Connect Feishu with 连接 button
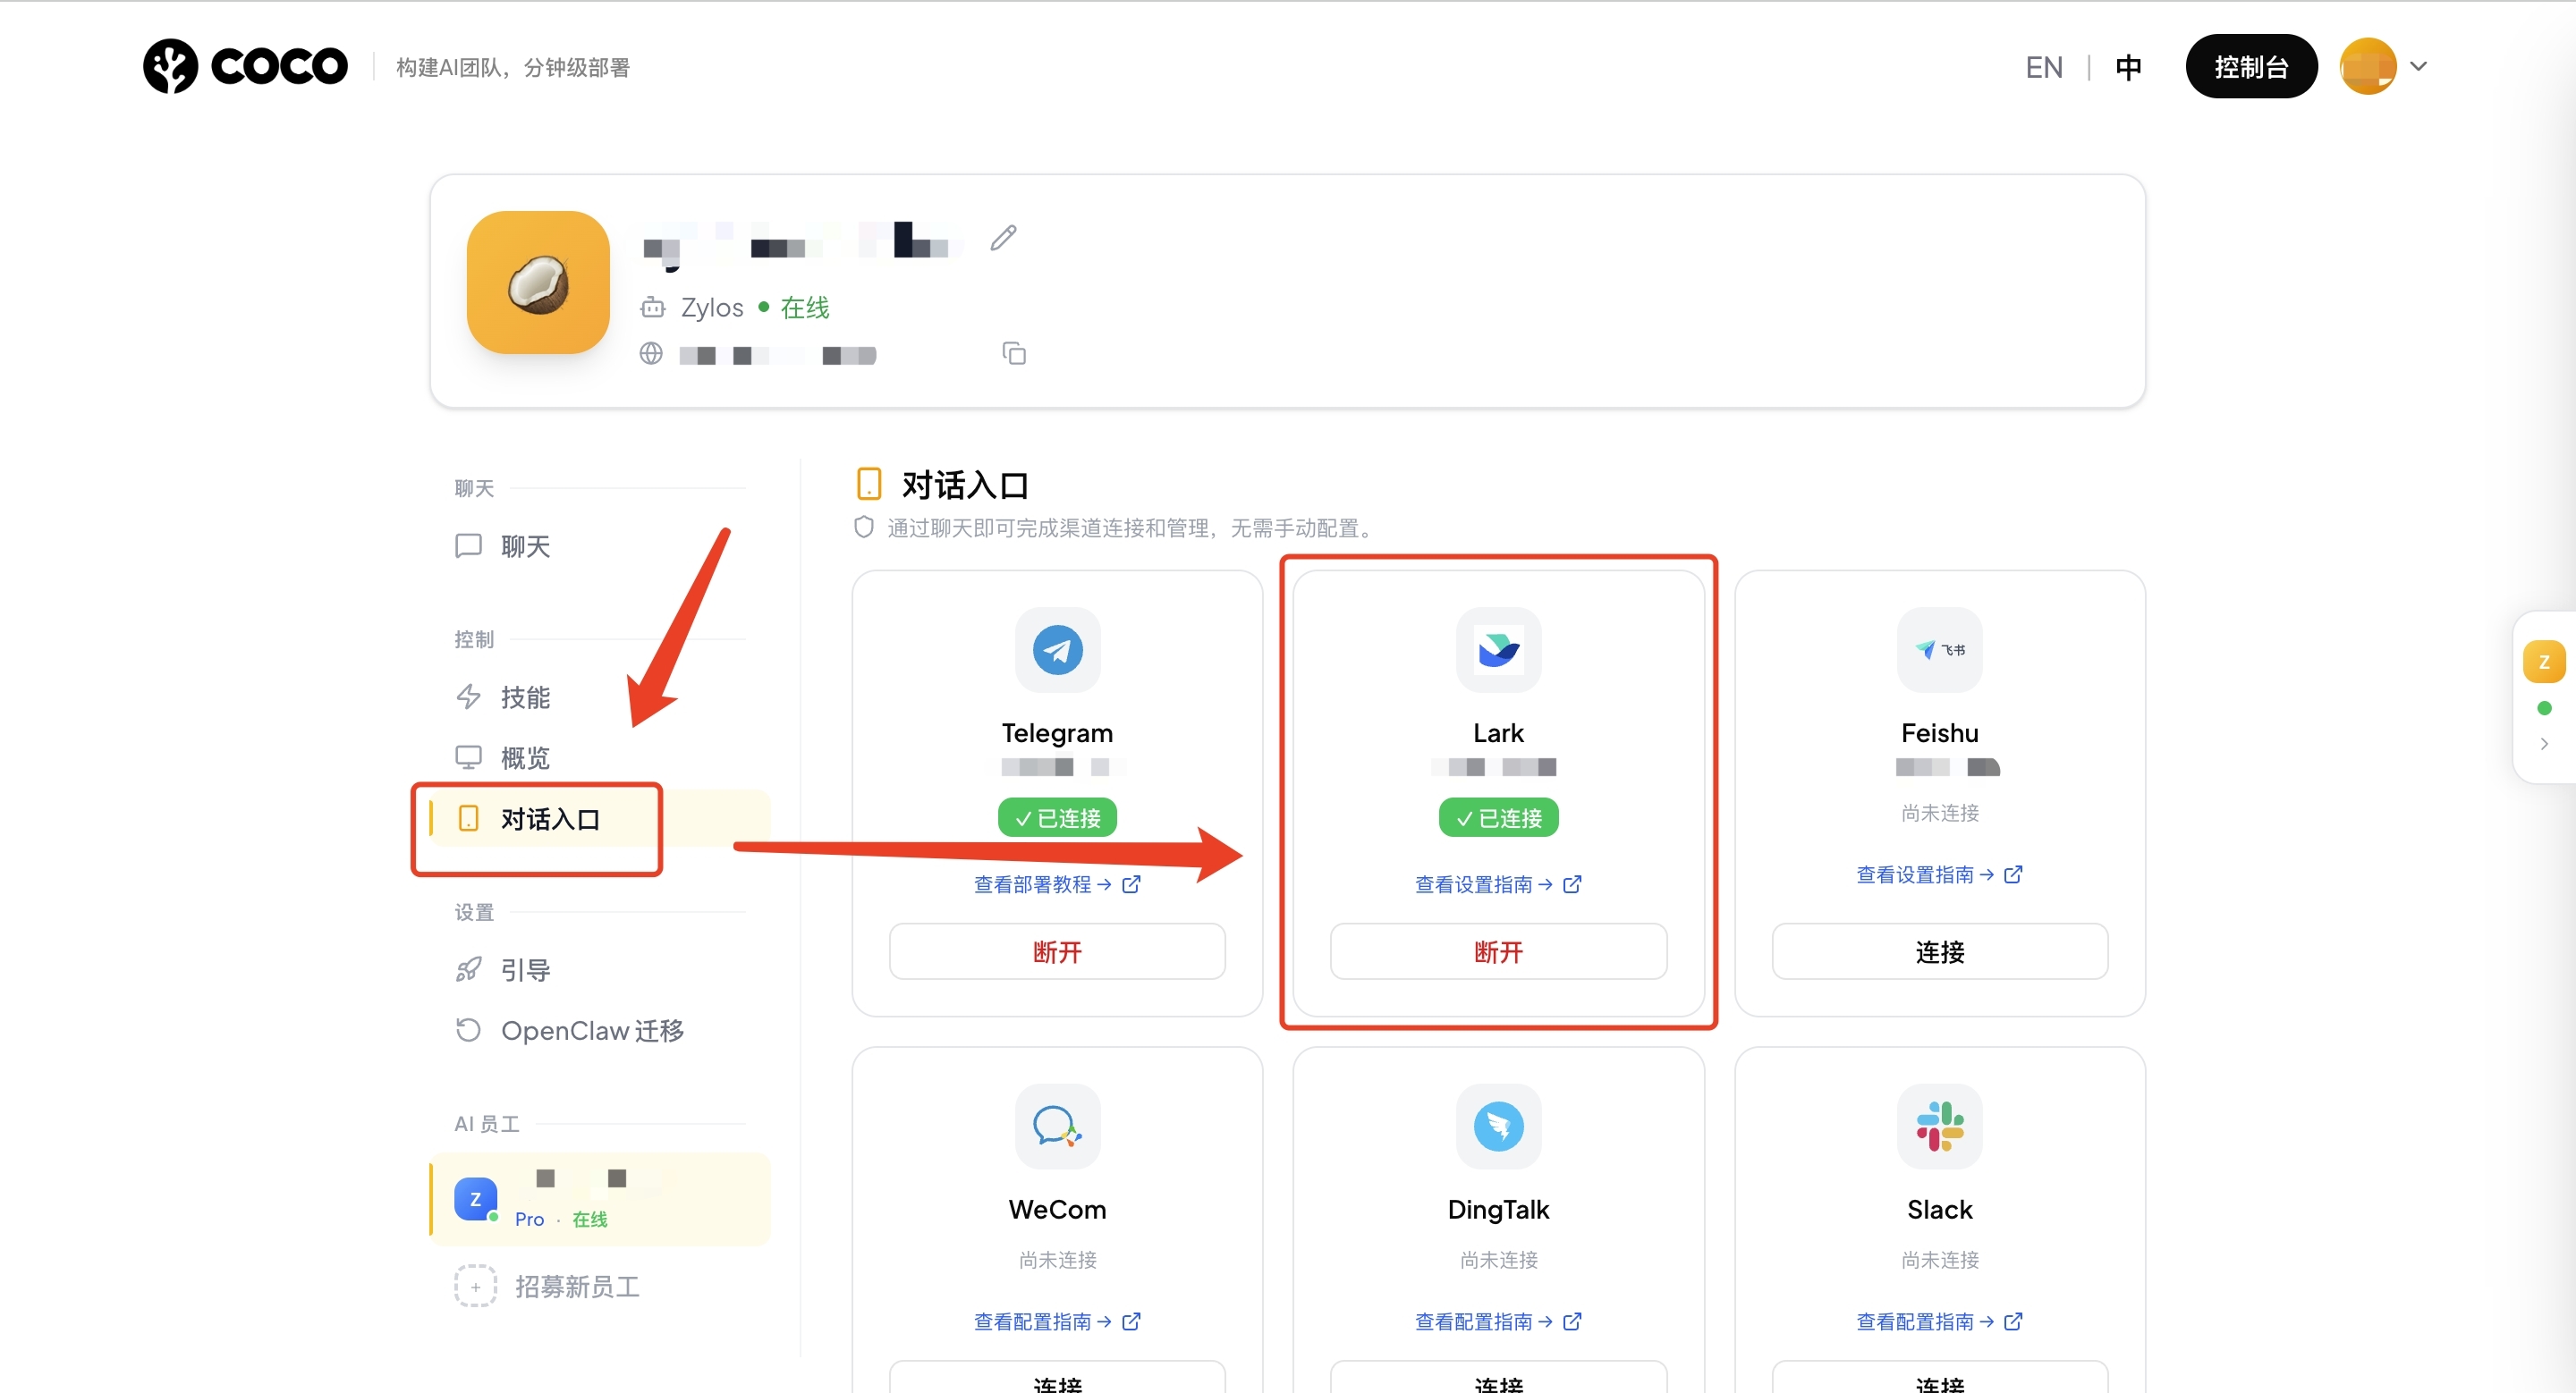 tap(1939, 951)
